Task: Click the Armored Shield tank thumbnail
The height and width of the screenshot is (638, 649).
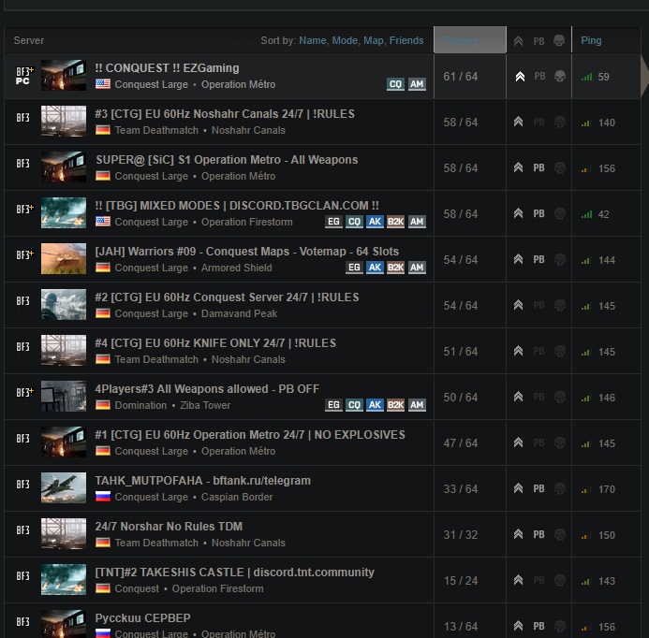Action: tap(64, 259)
